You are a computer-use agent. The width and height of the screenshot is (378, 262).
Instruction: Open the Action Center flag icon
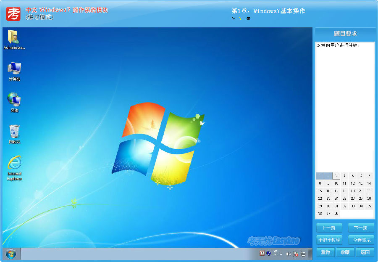pos(296,254)
